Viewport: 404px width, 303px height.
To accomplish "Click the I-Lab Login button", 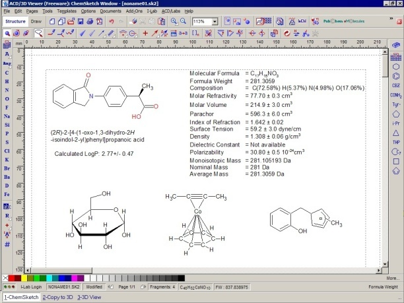I will [30, 288].
